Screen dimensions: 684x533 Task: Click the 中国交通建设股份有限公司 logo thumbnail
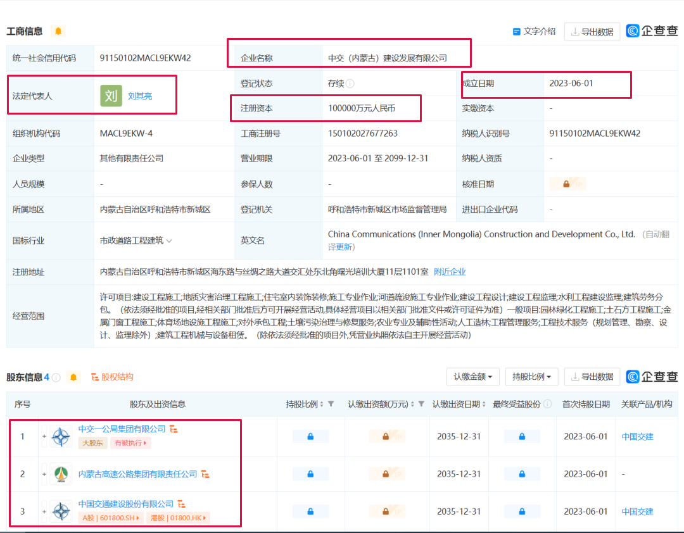[x=61, y=511]
